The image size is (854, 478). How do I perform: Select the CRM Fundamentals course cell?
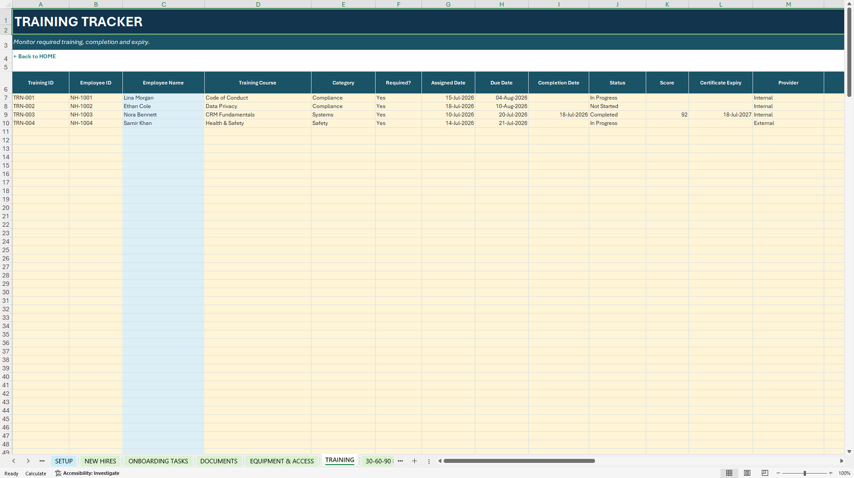[x=258, y=115]
